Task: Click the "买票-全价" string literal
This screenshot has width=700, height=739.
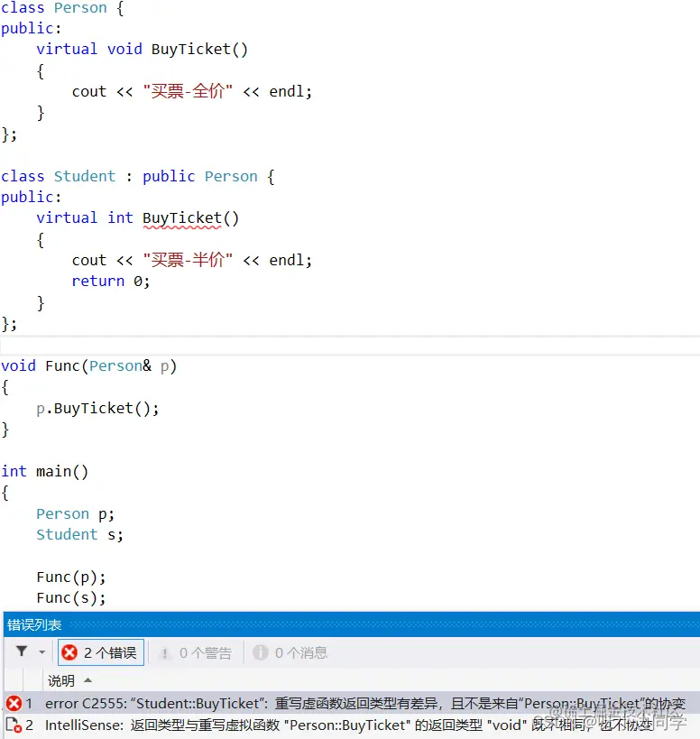Action: [188, 91]
